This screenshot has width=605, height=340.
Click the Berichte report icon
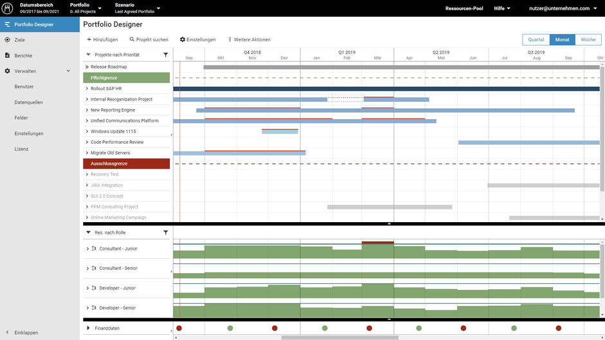point(8,55)
